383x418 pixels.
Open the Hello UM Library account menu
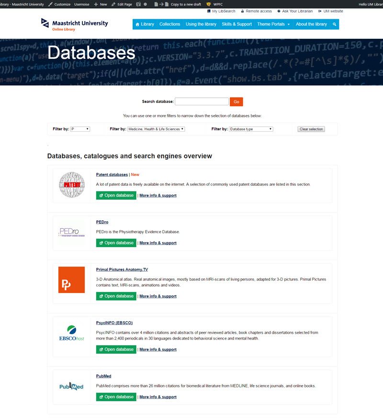point(371,4)
